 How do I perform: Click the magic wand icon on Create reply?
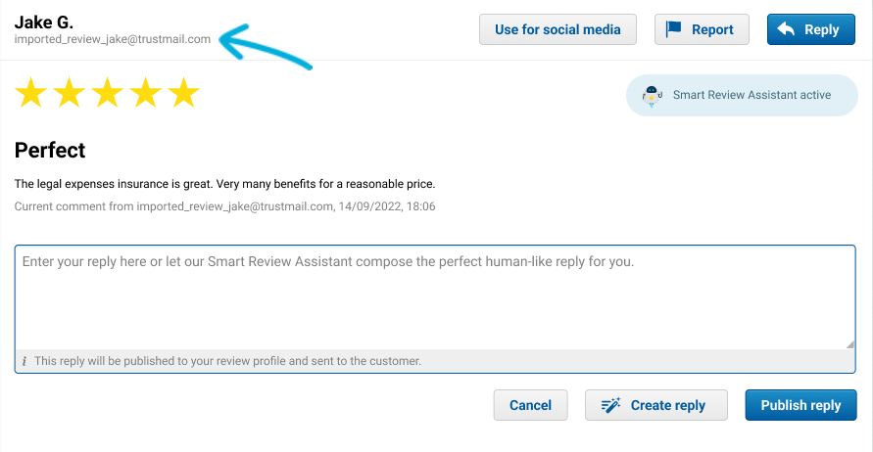coord(610,405)
